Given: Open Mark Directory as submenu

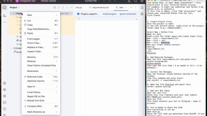Looking at the screenshot, I should pos(41,112).
